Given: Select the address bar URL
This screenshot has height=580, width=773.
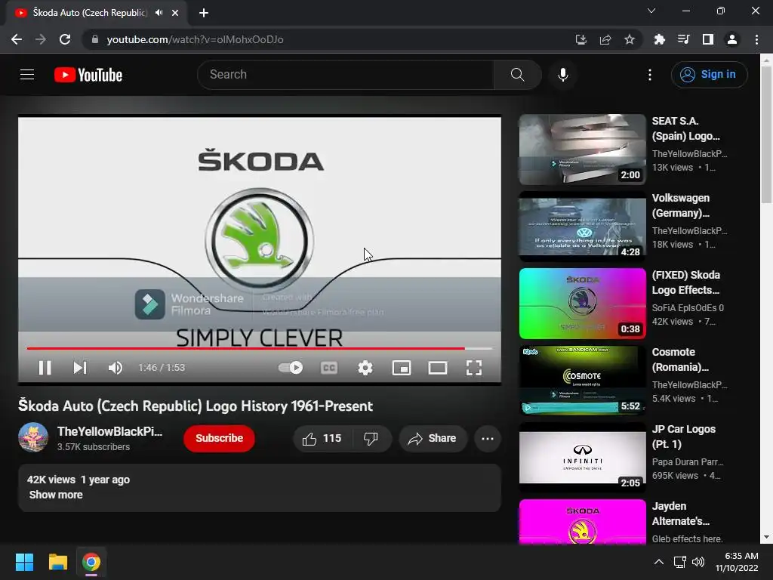Looking at the screenshot, I should coord(196,39).
